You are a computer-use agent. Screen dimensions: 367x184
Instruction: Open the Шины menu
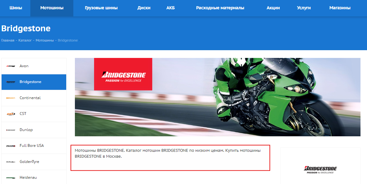pos(16,8)
